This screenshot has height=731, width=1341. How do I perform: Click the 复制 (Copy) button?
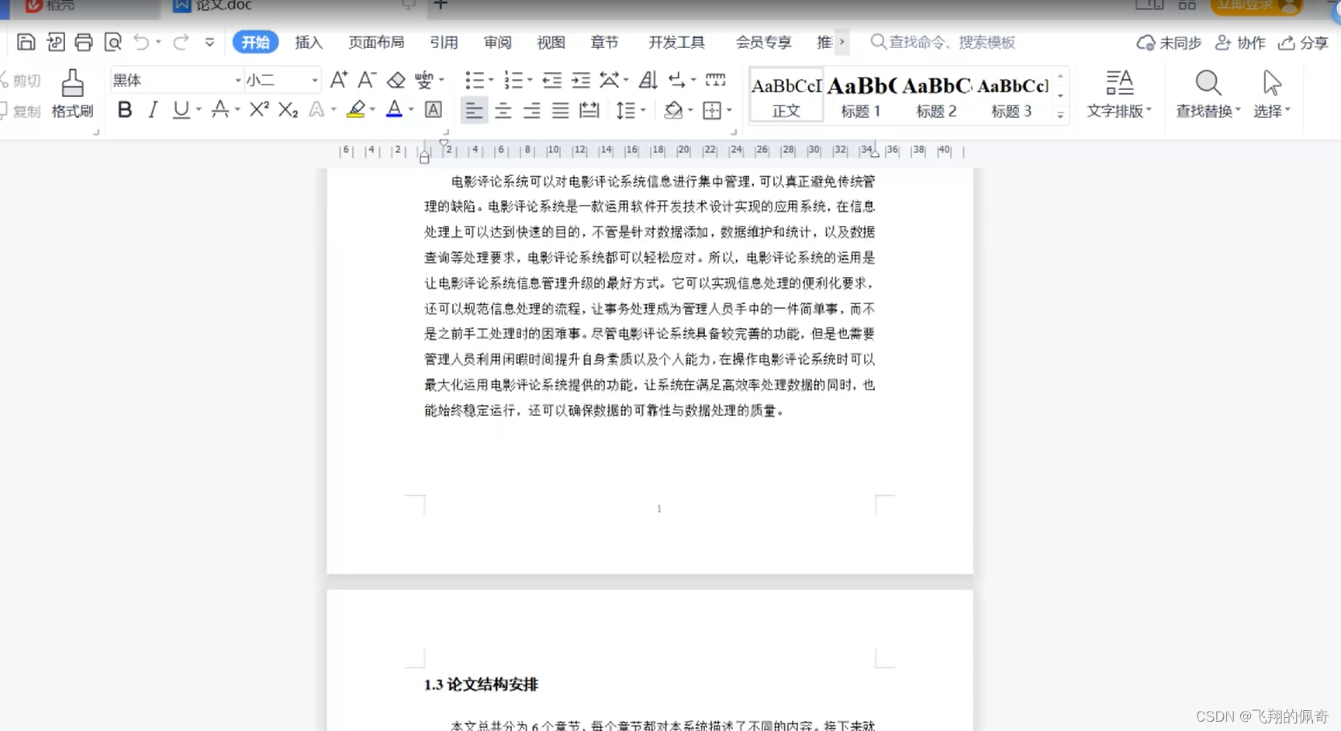20,111
